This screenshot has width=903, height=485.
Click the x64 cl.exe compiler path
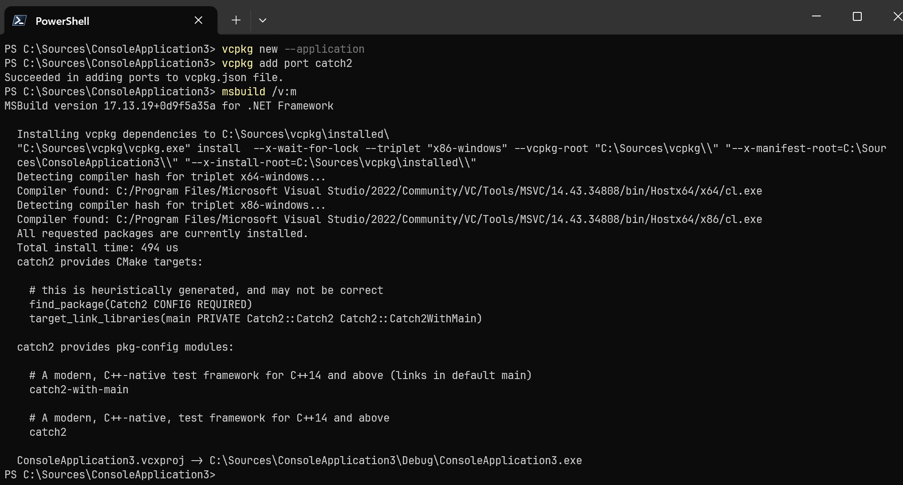(x=439, y=191)
